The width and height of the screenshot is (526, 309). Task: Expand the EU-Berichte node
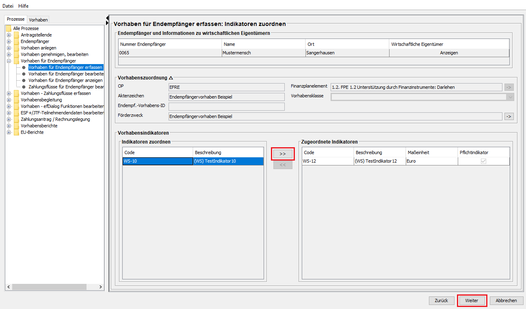point(9,132)
